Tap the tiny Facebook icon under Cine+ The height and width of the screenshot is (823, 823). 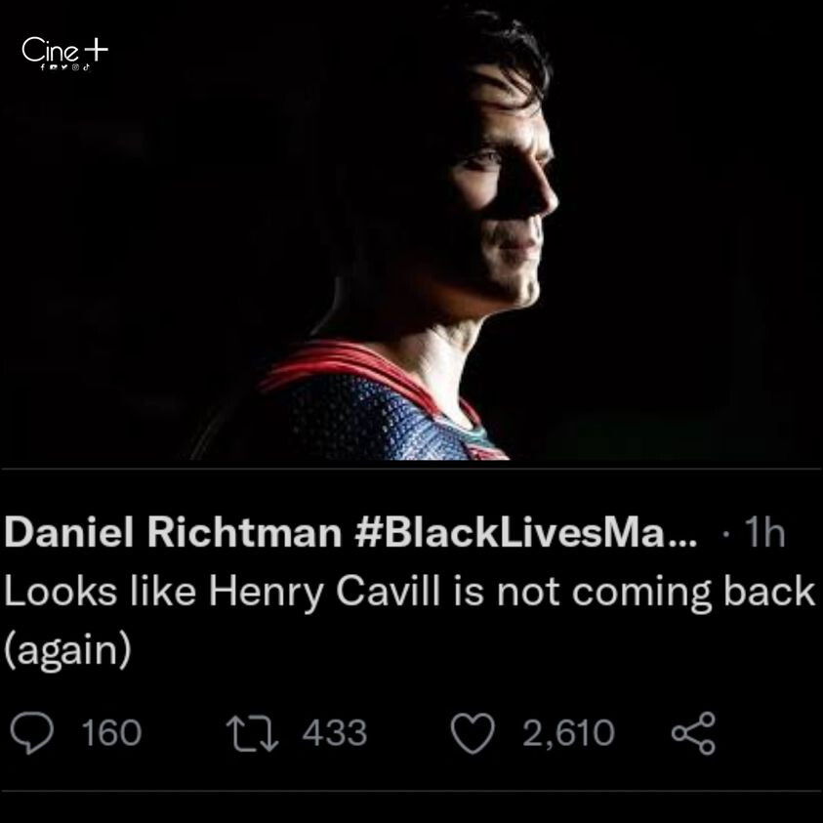pyautogui.click(x=43, y=67)
